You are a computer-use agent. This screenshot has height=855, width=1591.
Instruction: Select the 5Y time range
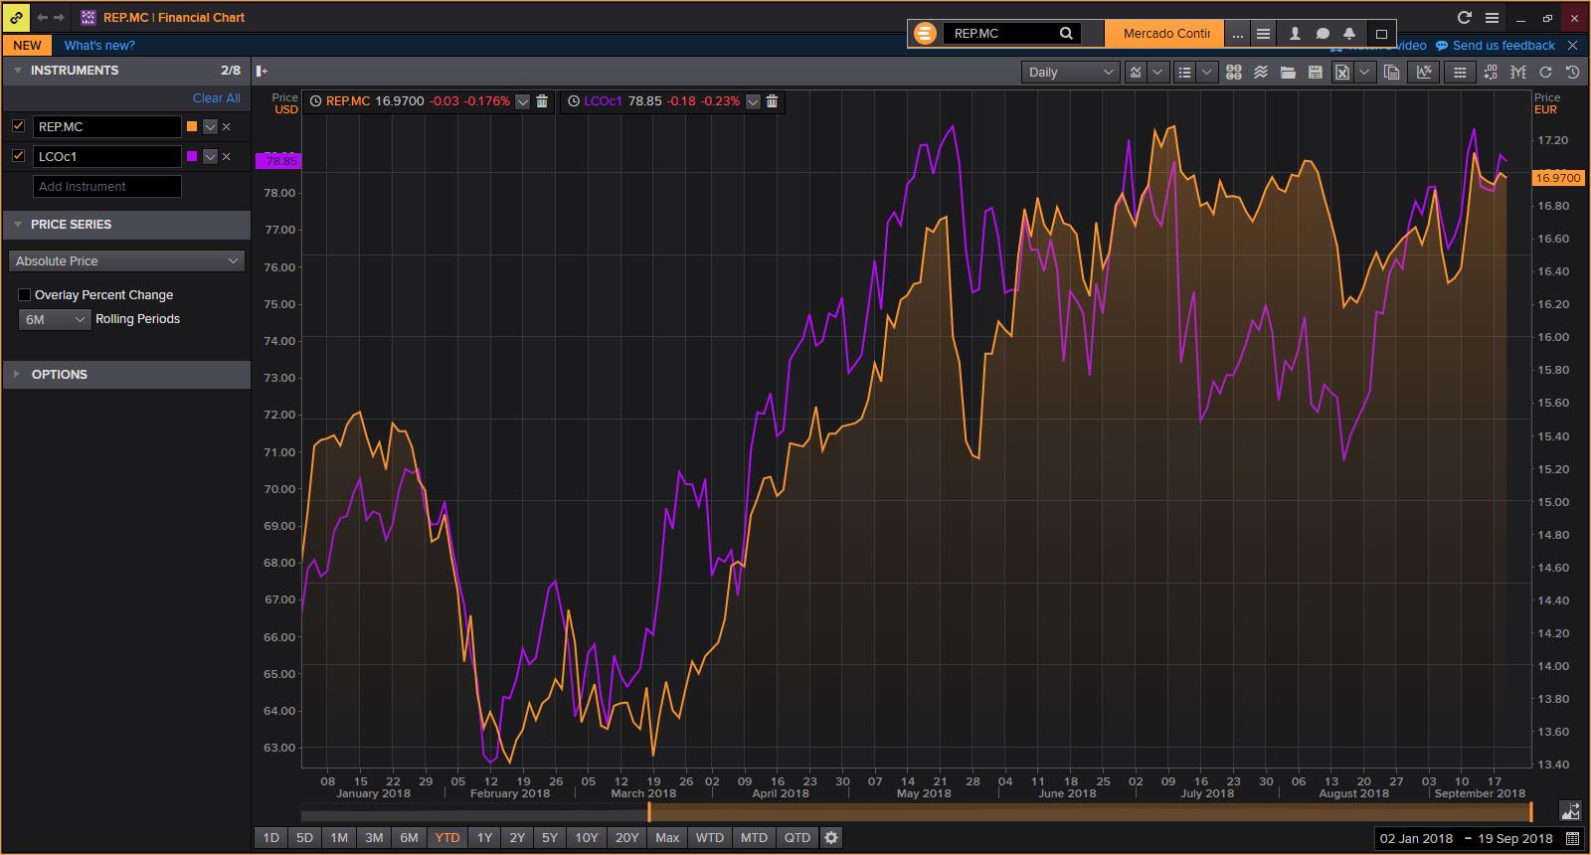[550, 838]
